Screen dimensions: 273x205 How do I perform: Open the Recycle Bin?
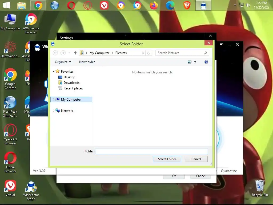(260, 188)
